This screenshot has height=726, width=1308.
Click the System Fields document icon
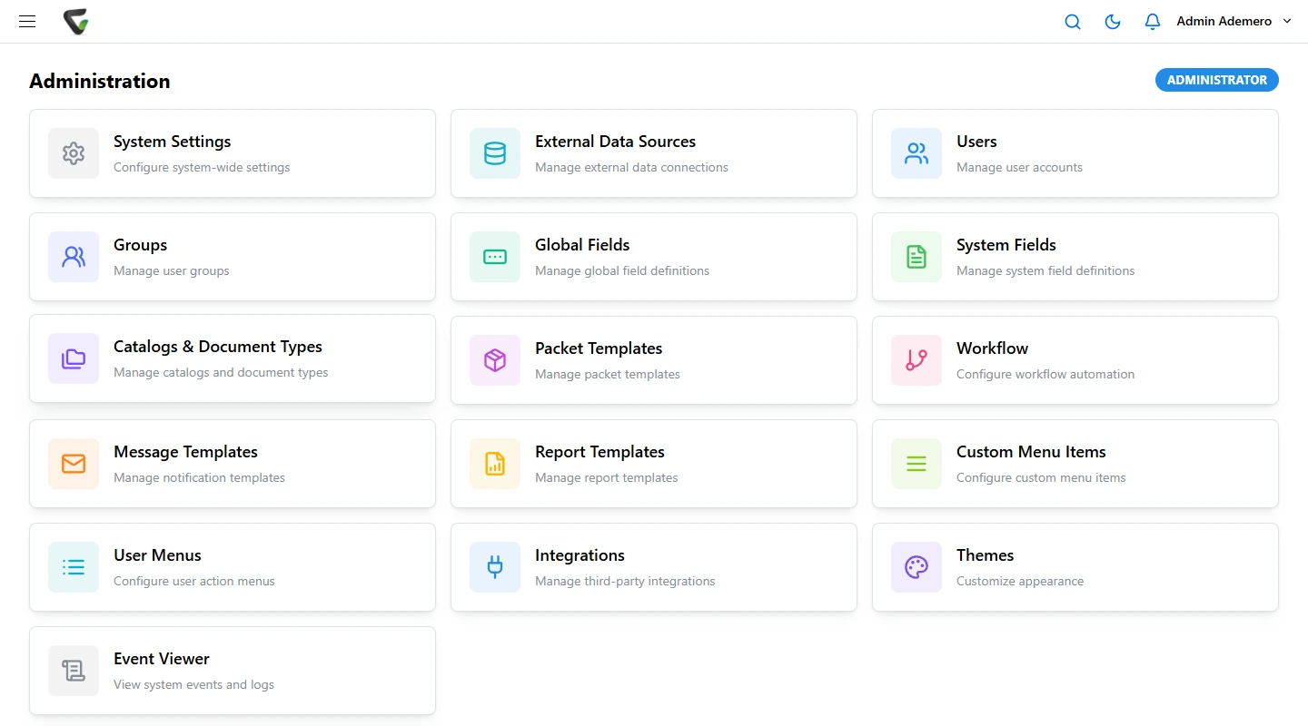tap(917, 257)
